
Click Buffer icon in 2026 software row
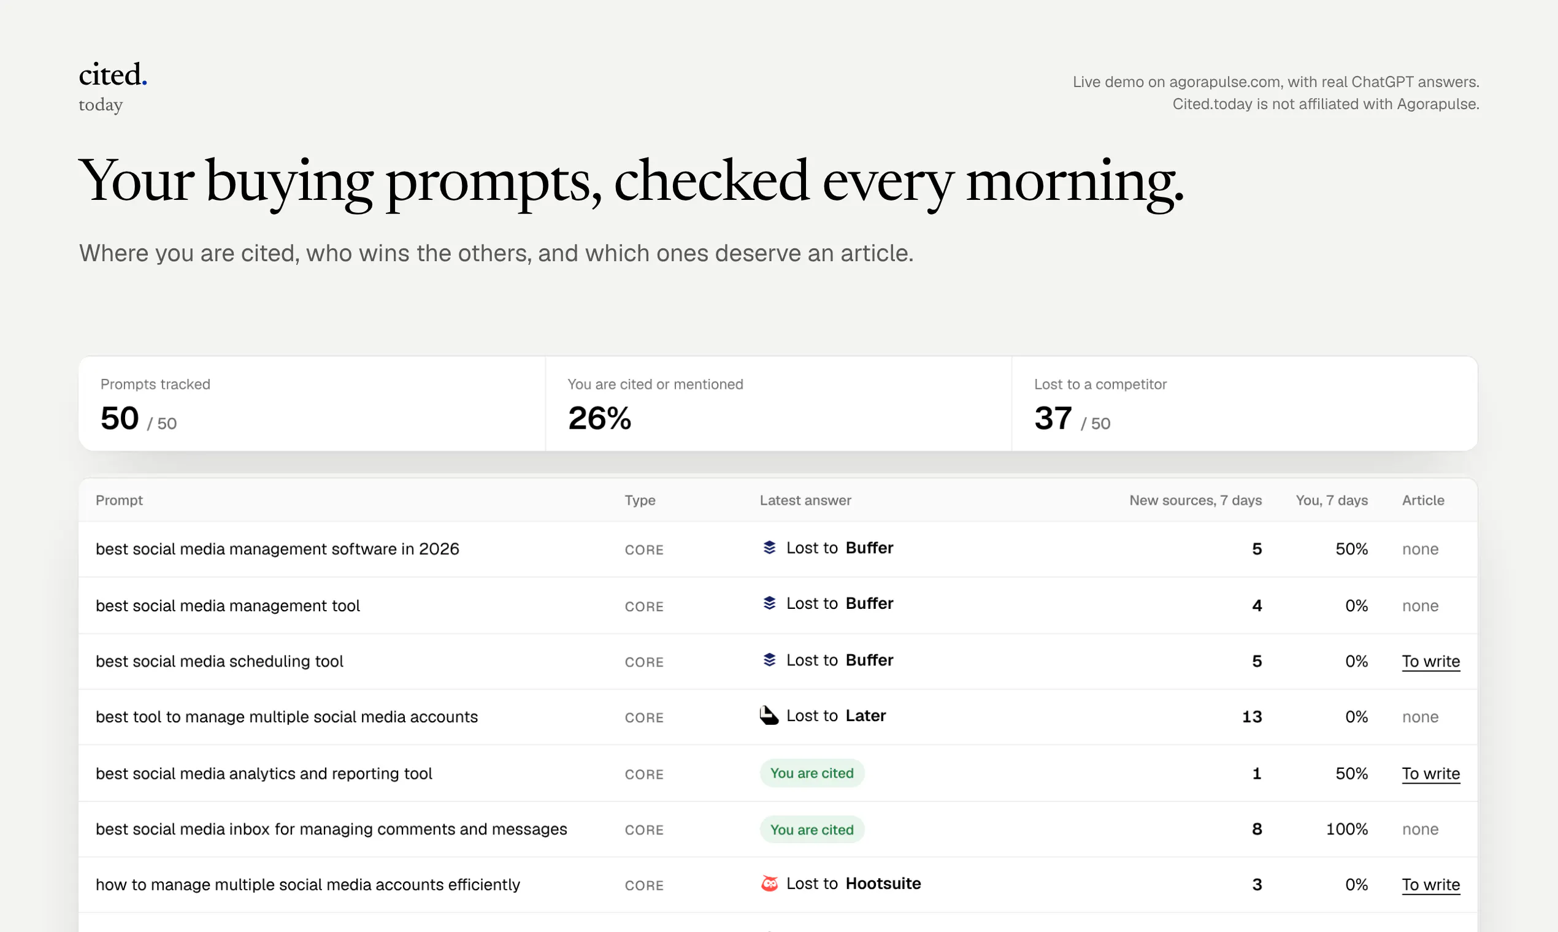point(770,548)
